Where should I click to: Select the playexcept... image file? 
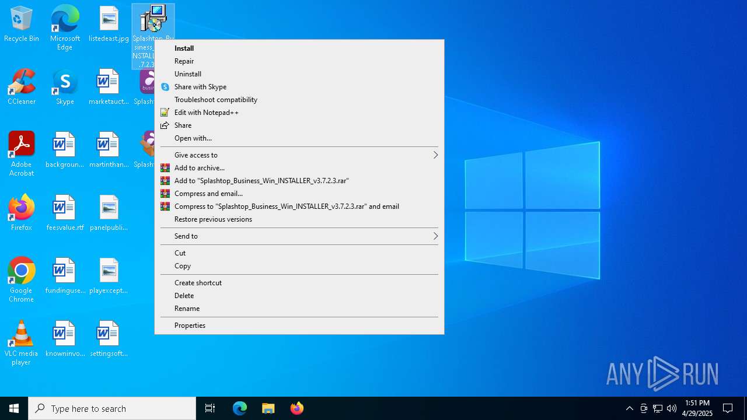pyautogui.click(x=109, y=276)
